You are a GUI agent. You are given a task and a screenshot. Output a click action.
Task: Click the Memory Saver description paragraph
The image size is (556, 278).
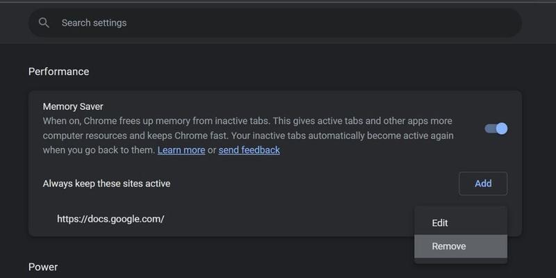(248, 136)
